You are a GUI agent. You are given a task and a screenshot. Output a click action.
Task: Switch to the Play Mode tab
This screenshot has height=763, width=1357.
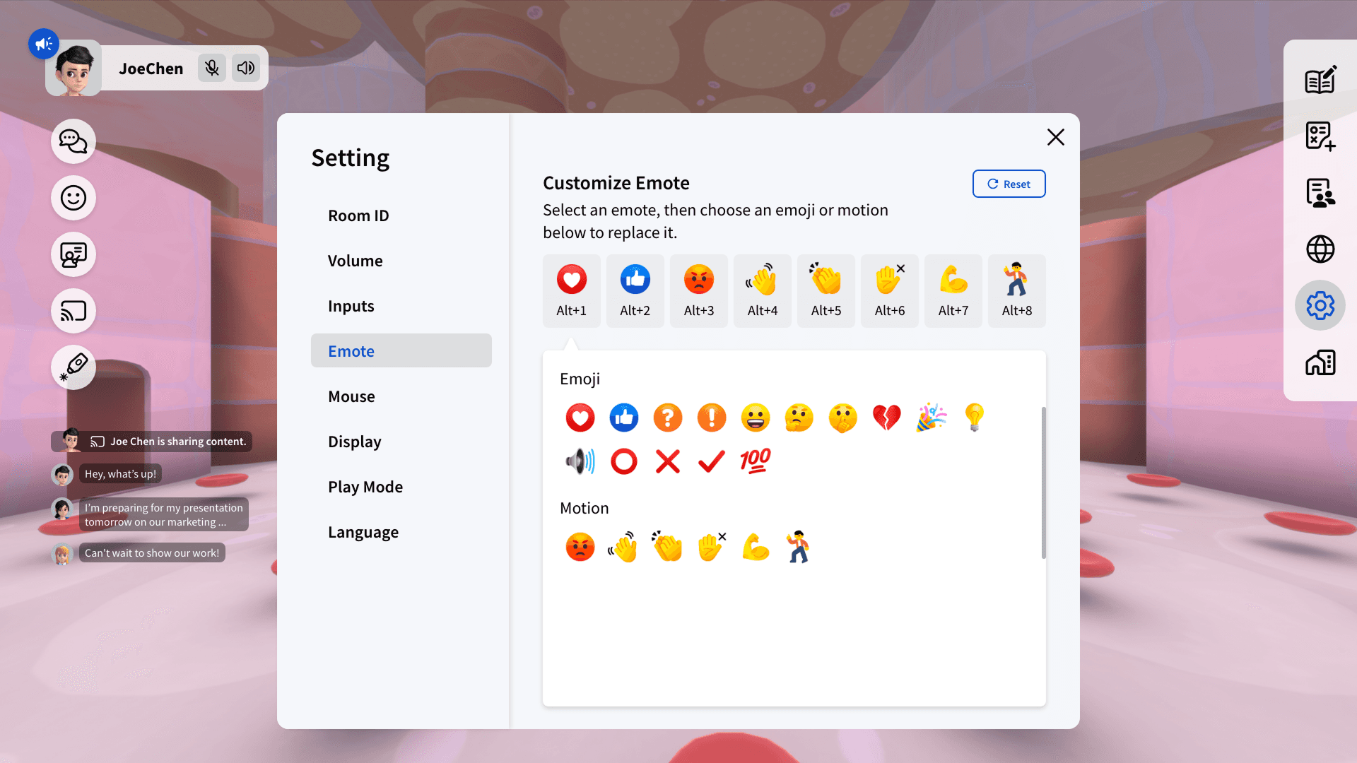365,487
